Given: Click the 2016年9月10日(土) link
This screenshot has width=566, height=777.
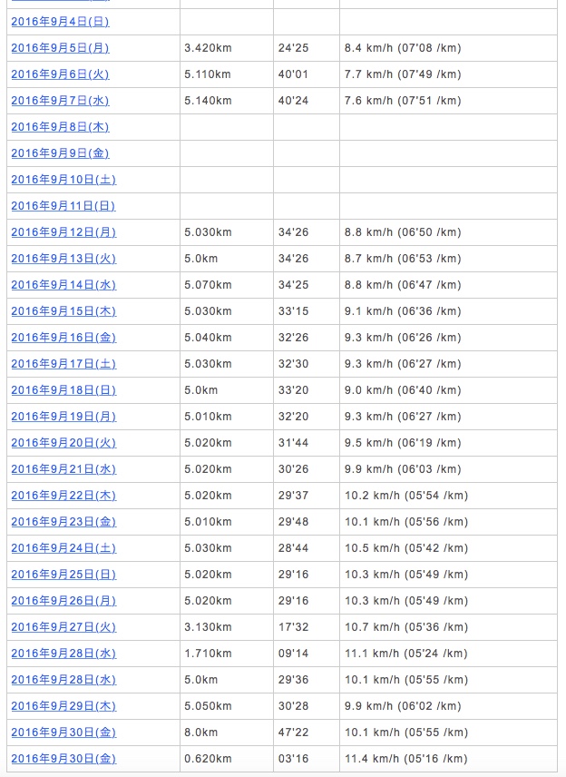Looking at the screenshot, I should 63,180.
